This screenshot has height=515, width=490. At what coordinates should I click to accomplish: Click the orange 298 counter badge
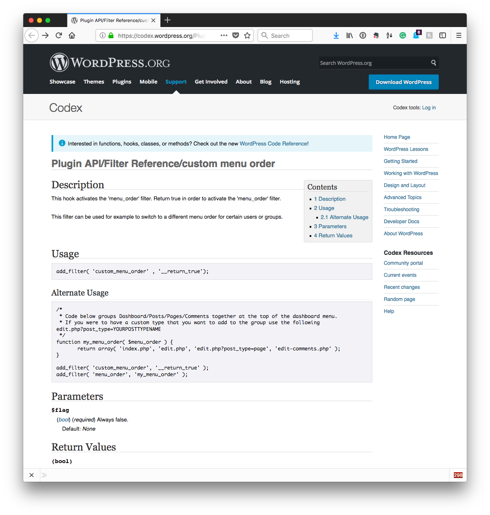point(458,475)
